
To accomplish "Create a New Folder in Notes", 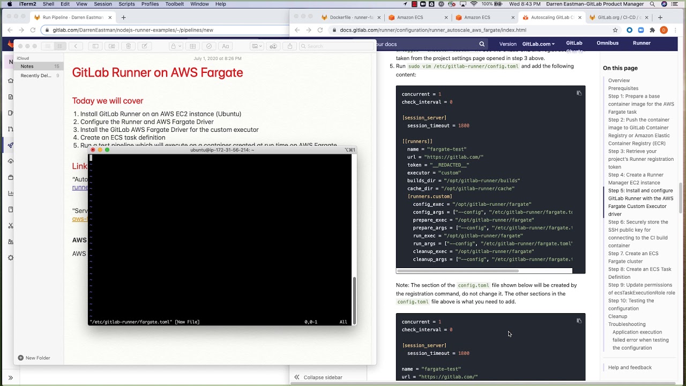I will pos(34,358).
